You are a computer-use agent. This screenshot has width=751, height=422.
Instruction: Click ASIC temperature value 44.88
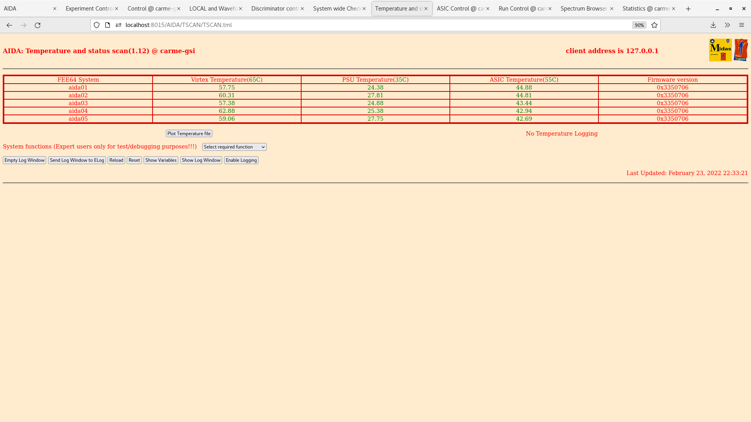(x=524, y=88)
